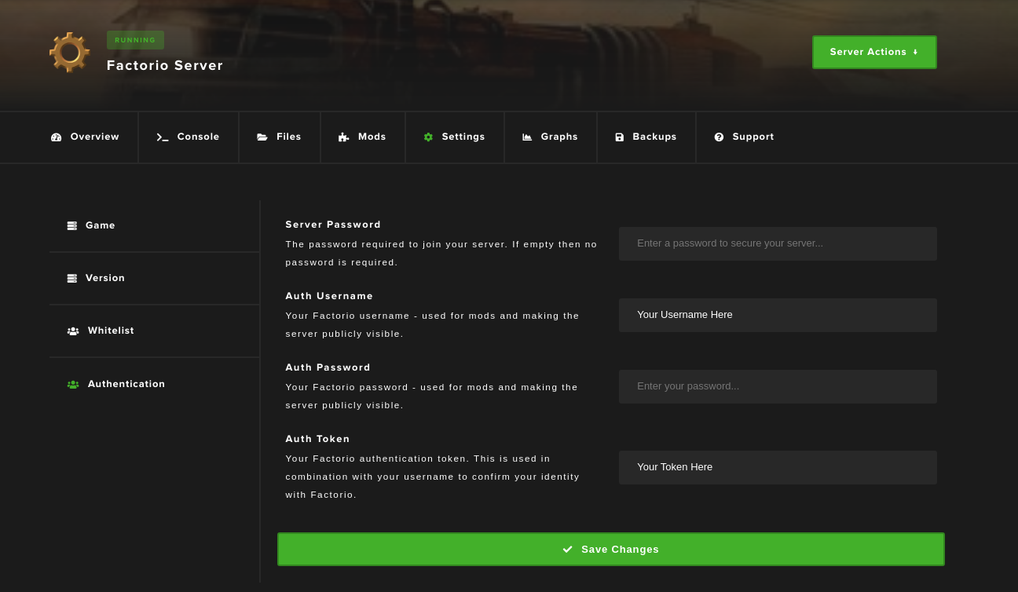Click the Server Actions down arrow
This screenshot has height=592, width=1018.
click(x=915, y=52)
